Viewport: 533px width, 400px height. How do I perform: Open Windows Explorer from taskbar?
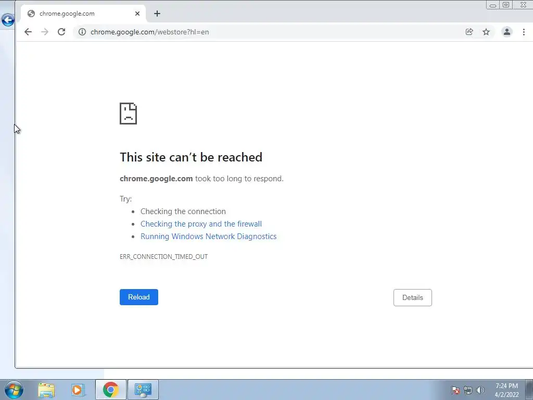point(46,390)
